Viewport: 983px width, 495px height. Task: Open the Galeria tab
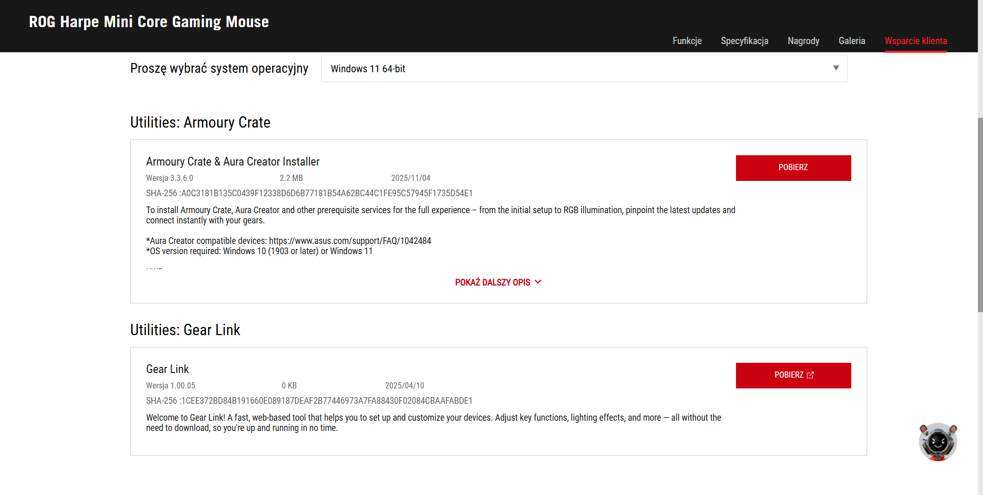(x=852, y=41)
